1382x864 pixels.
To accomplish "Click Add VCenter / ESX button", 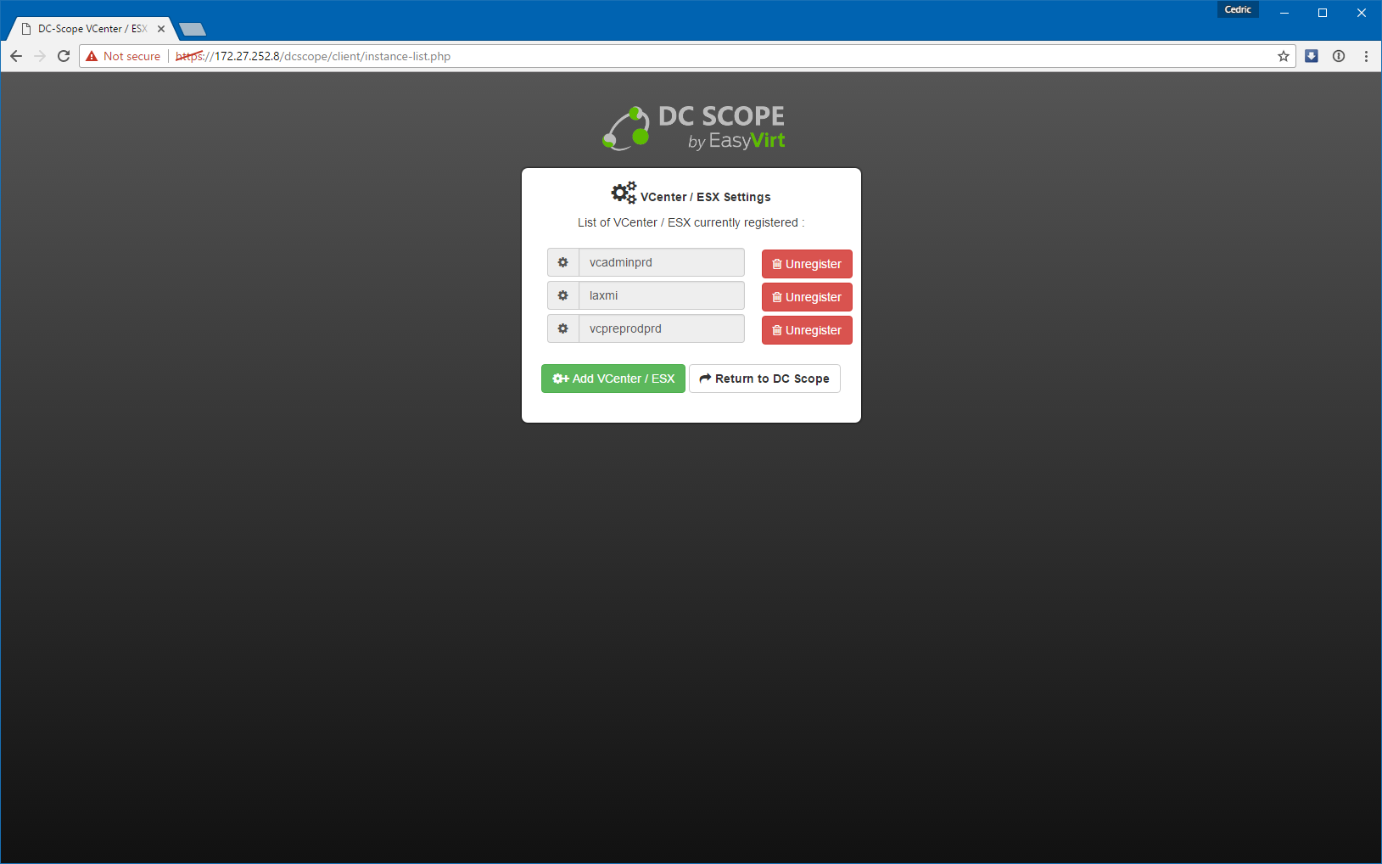I will (x=613, y=379).
